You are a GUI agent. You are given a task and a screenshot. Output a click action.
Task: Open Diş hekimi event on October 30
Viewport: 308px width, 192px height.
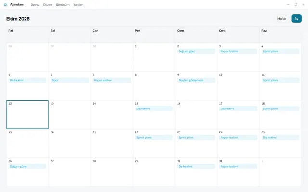pos(196,167)
